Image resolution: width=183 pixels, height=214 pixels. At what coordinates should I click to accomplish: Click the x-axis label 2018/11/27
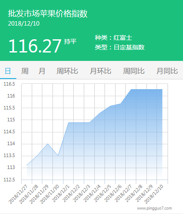click(x=18, y=194)
